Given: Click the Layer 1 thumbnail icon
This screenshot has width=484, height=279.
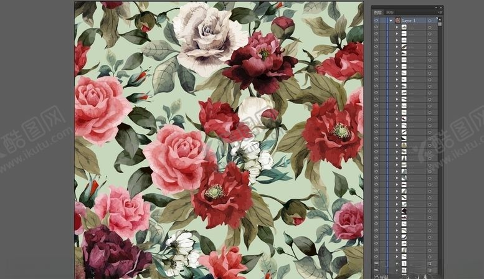Looking at the screenshot, I should 397,21.
